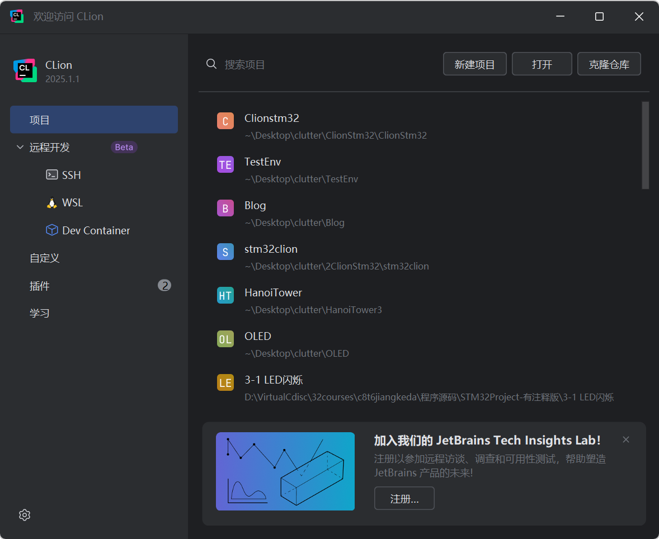This screenshot has height=539, width=659.
Task: Click the CLion title bar app icon
Action: [x=16, y=16]
